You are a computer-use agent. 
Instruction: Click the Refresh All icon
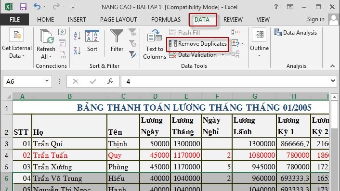click(x=46, y=37)
